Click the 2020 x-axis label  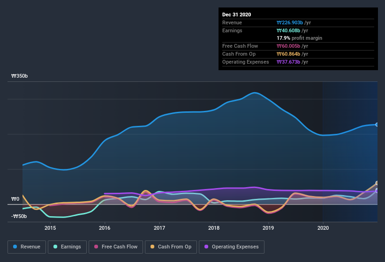pos(323,228)
